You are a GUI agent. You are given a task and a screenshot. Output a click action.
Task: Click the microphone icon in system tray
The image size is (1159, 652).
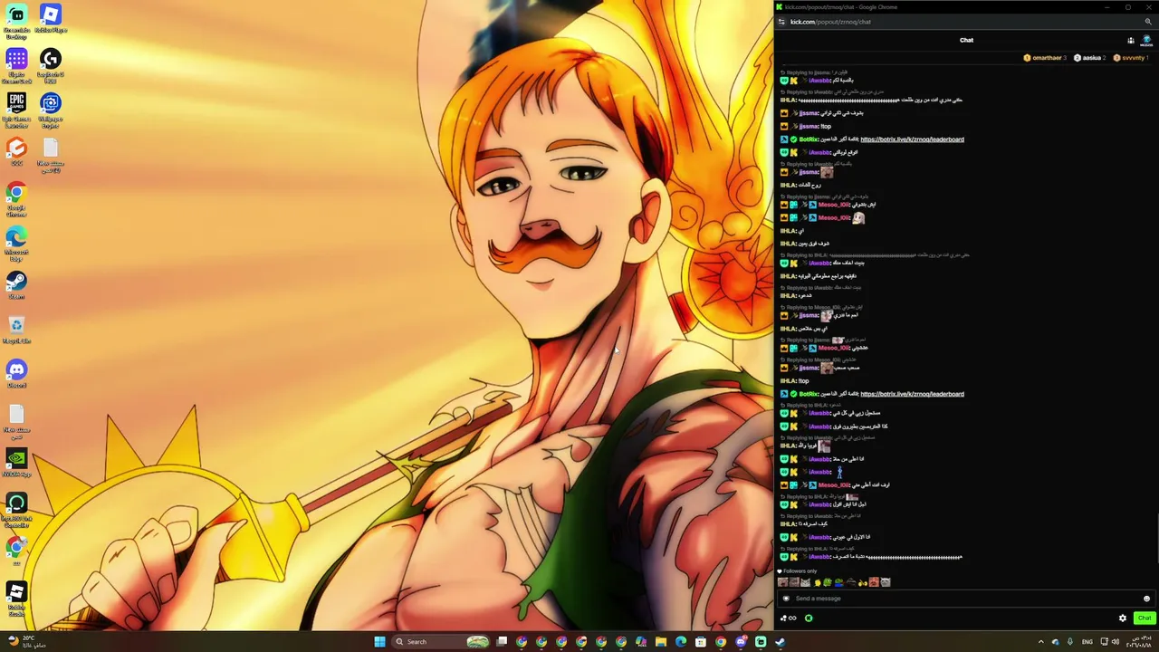pyautogui.click(x=1069, y=642)
